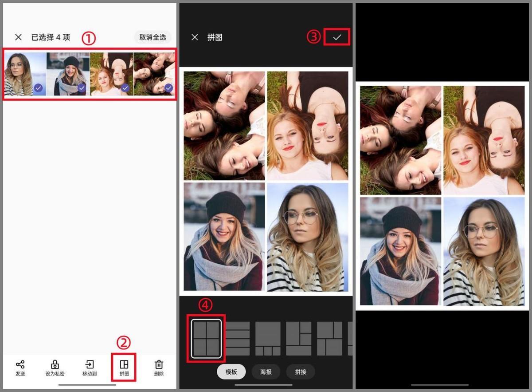Tap the Set as Private (设为私密) lock icon
This screenshot has height=392, width=532.
[55, 368]
